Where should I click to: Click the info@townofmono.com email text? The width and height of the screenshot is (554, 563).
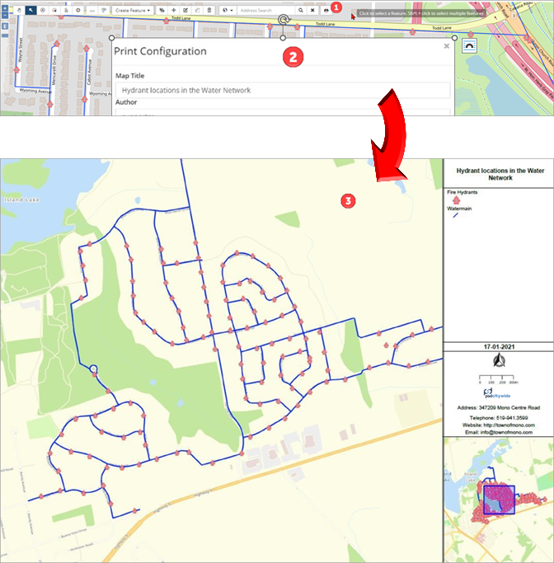[x=507, y=432]
